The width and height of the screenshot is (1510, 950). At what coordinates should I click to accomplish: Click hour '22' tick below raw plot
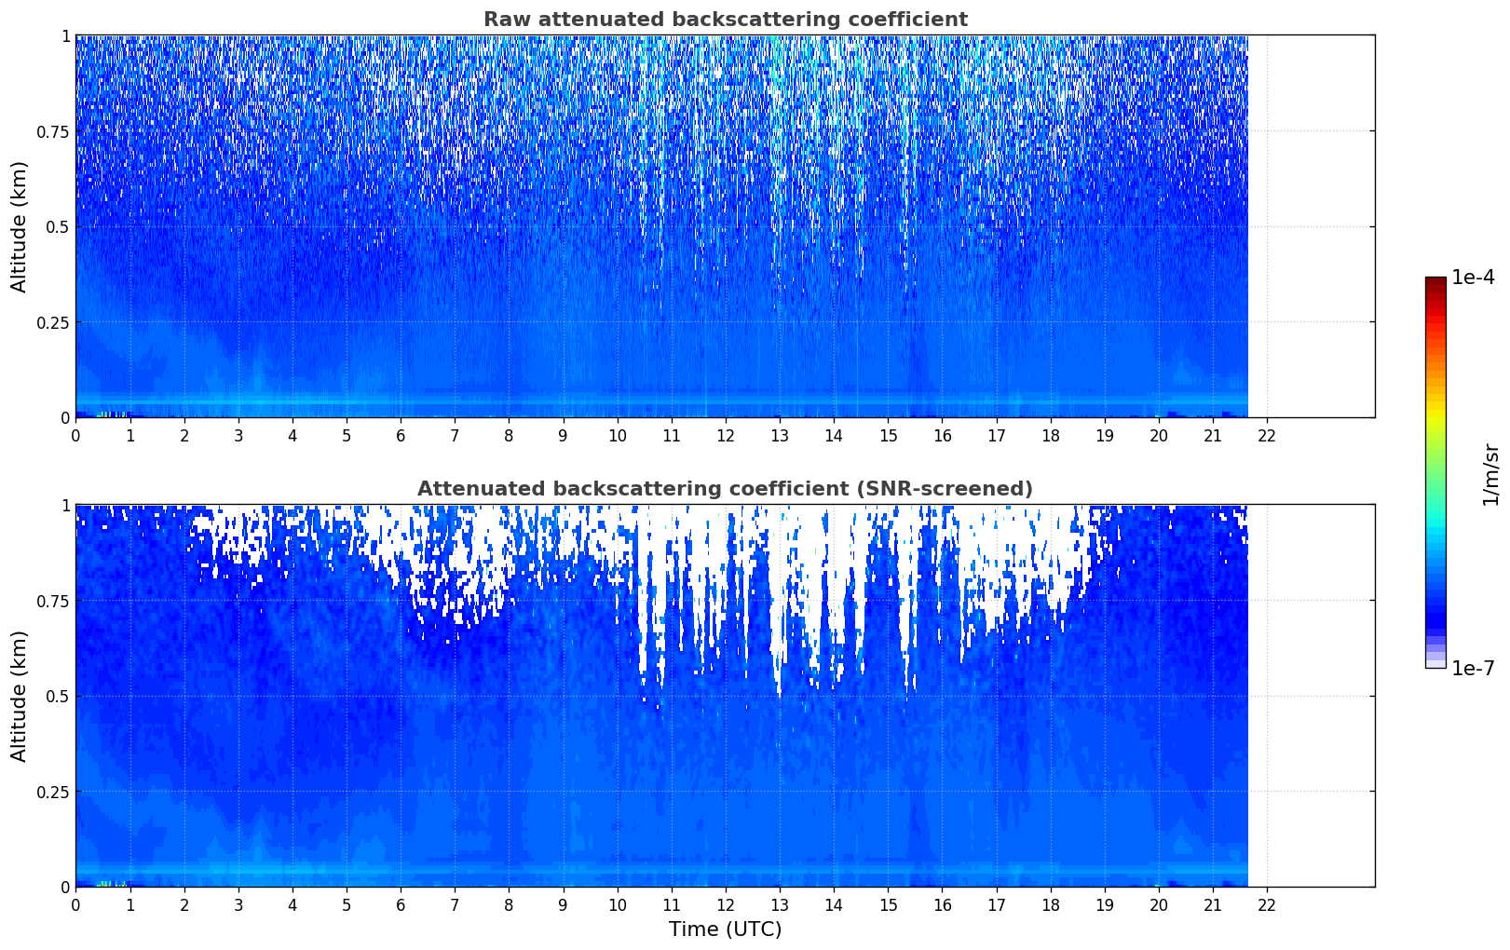(x=1267, y=435)
